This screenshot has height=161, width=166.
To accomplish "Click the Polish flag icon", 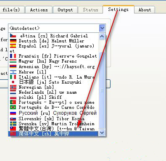I will pyautogui.click(x=13, y=97).
